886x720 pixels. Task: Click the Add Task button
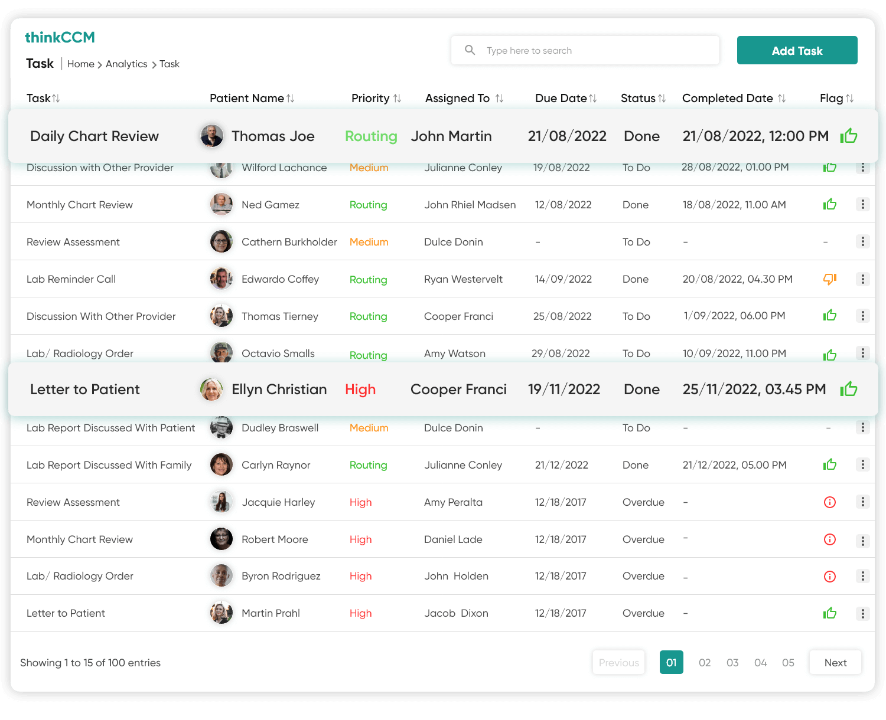point(797,50)
